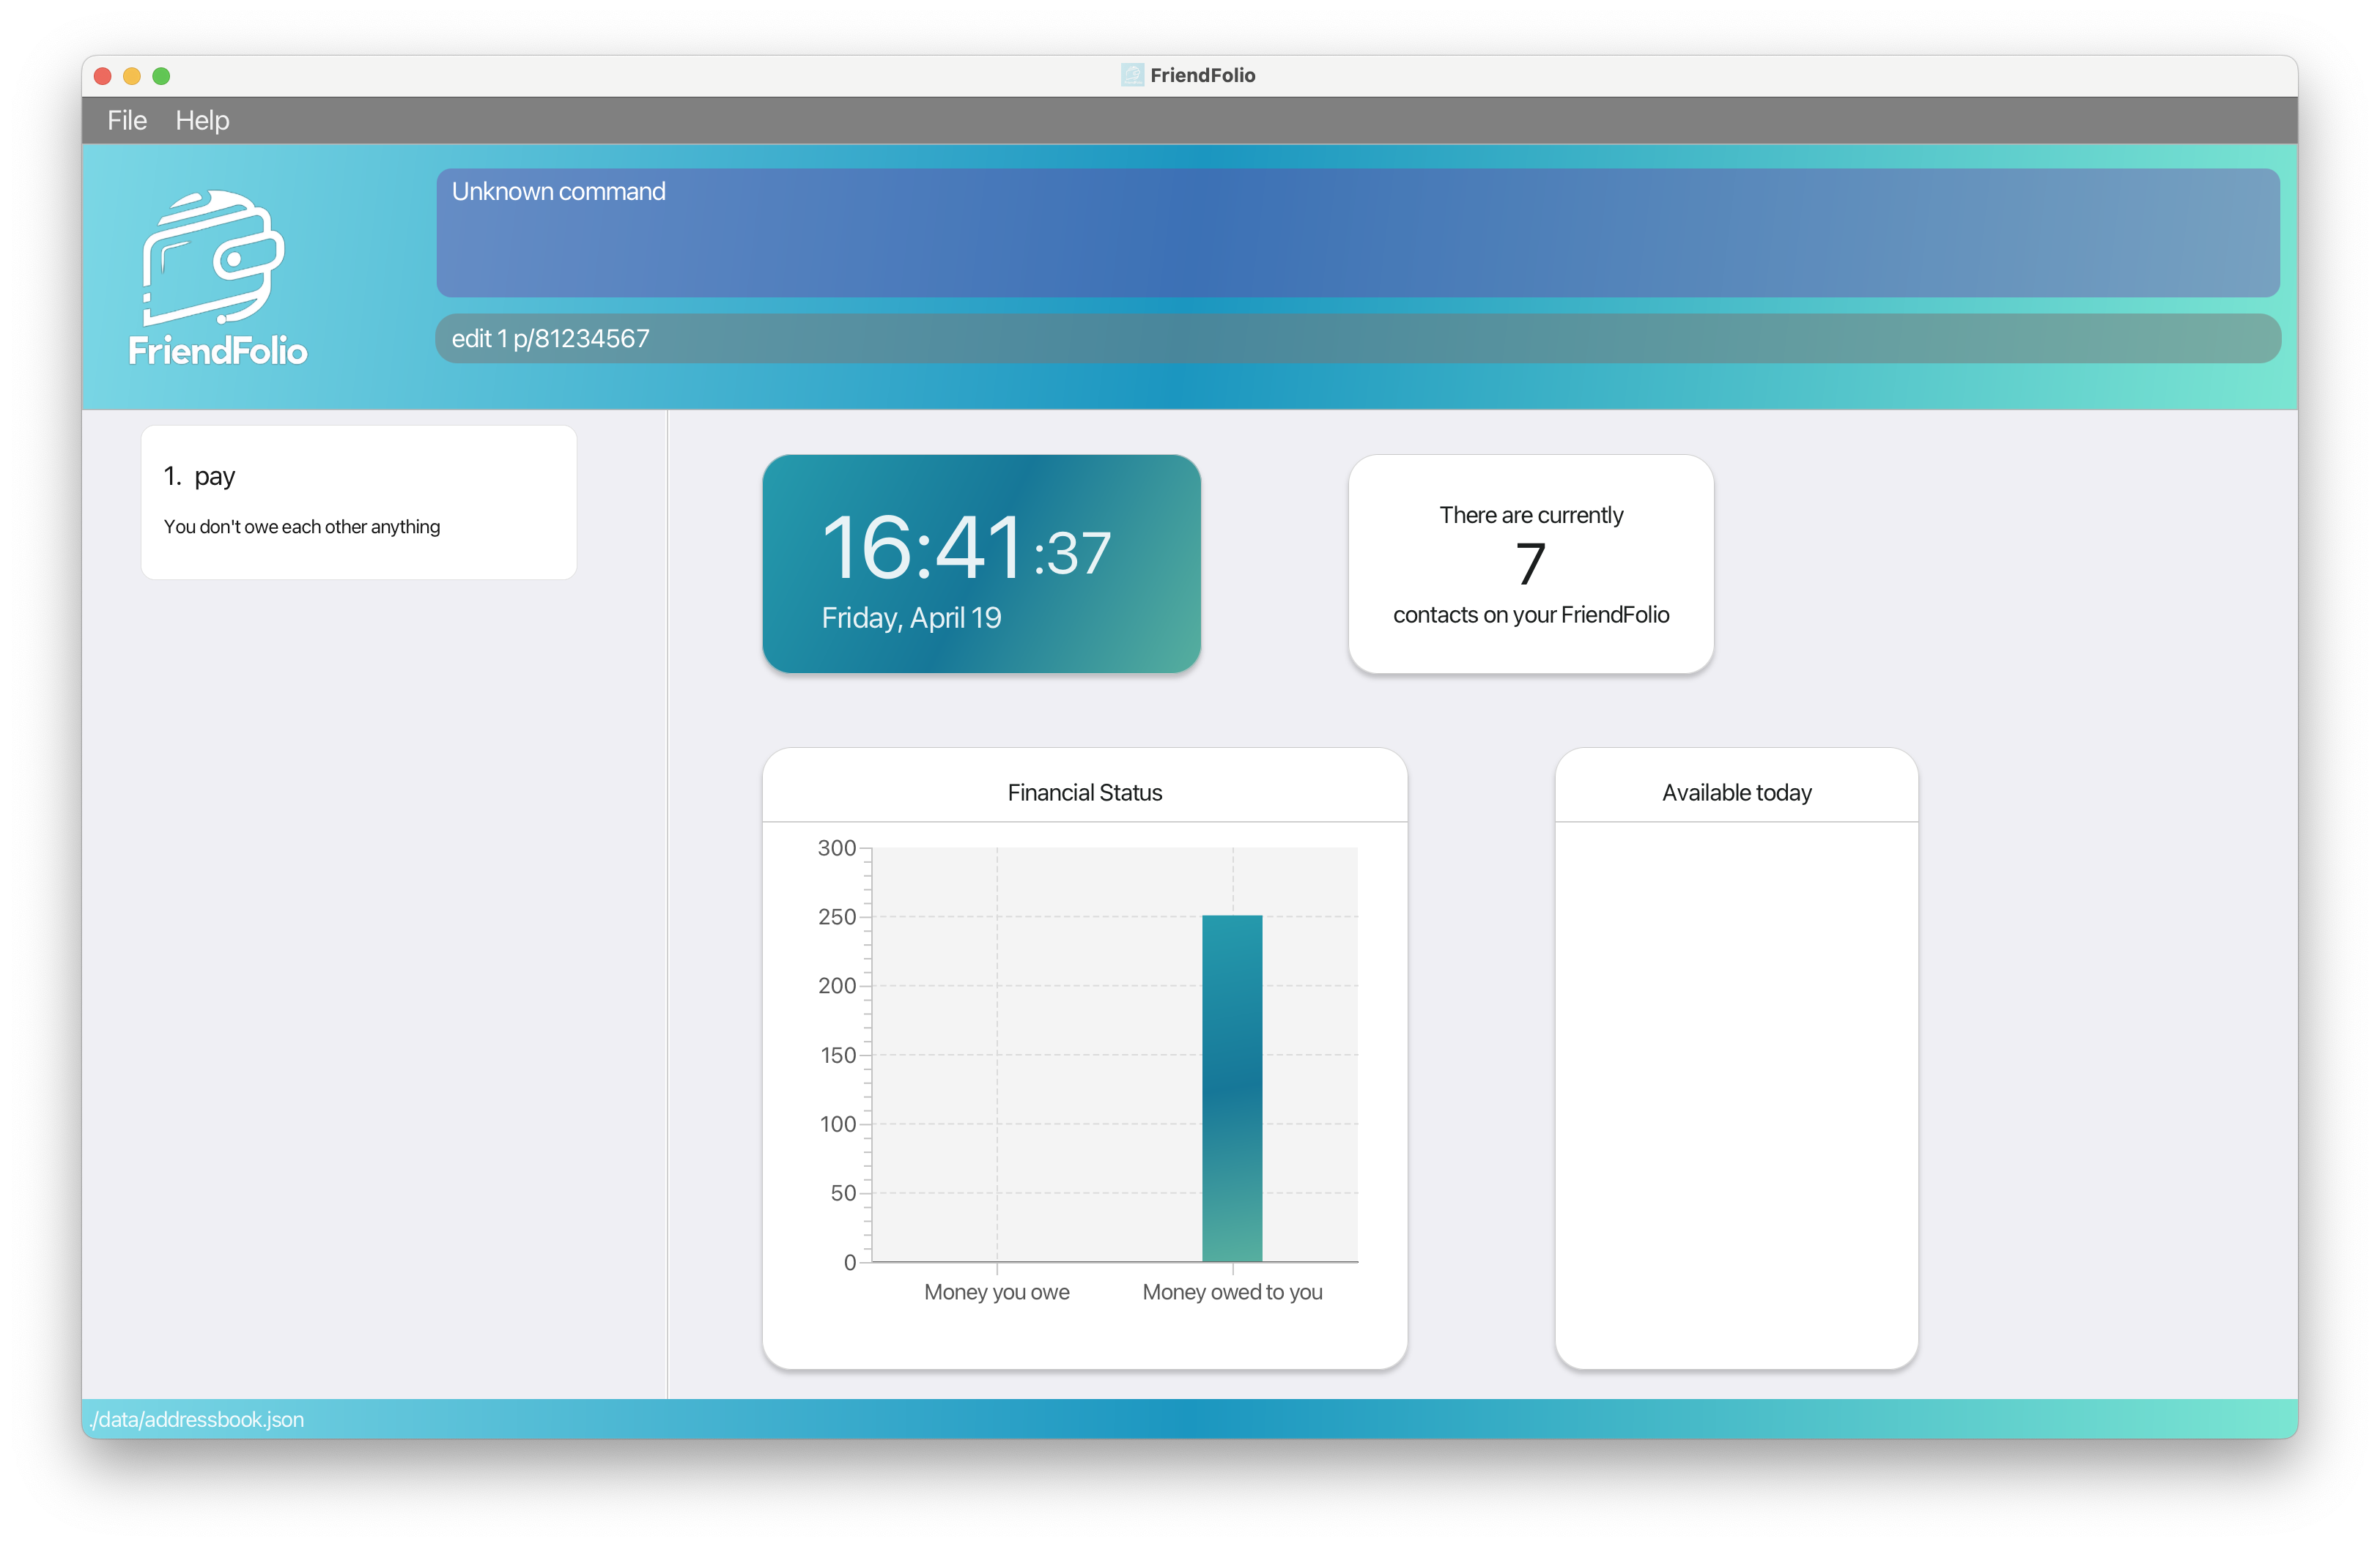Click the Financial Status chart title
This screenshot has height=1547, width=2380.
(x=1084, y=793)
